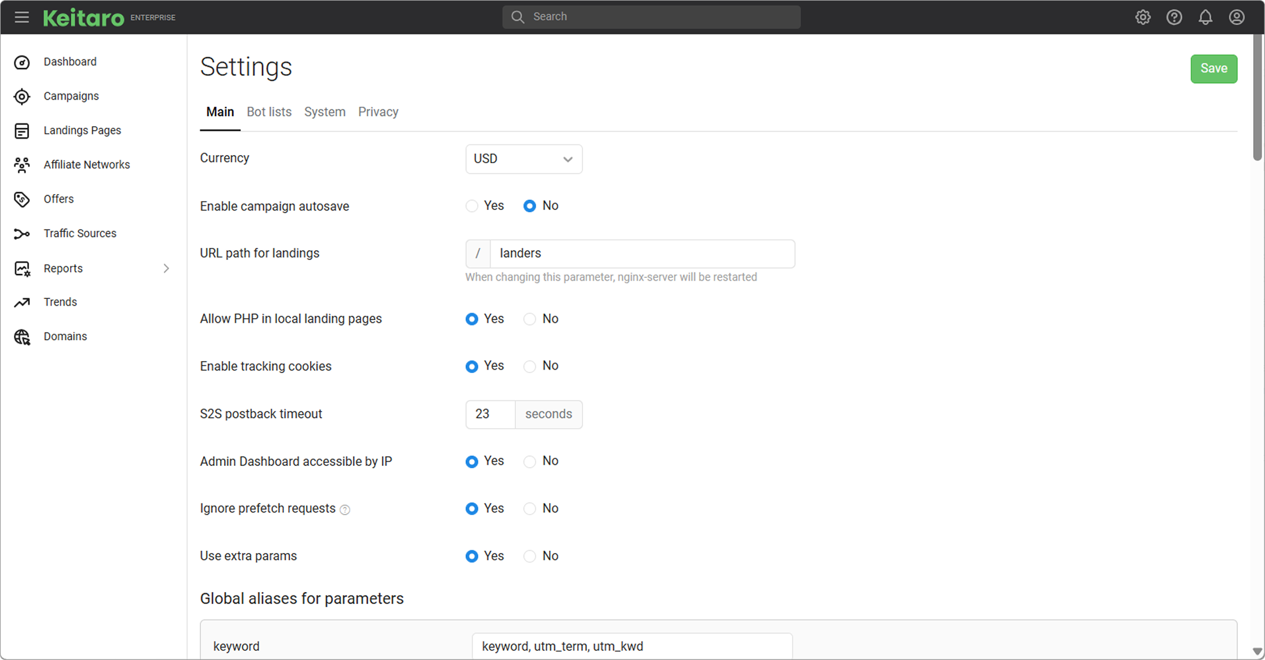Viewport: 1265px width, 660px height.
Task: Open notifications bell in top bar
Action: coord(1205,17)
